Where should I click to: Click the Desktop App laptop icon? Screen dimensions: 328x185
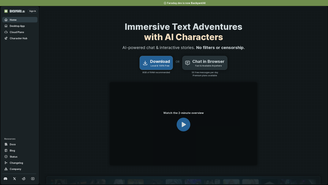(6, 26)
